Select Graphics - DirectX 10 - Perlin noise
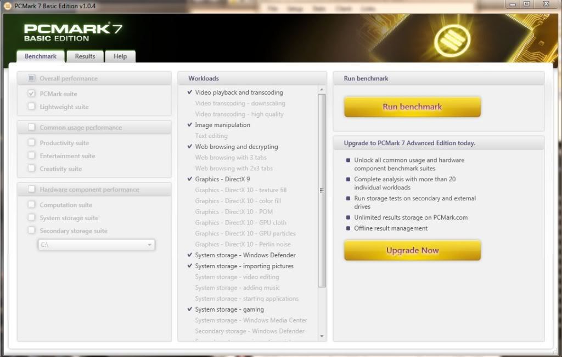The height and width of the screenshot is (357, 562). [243, 244]
